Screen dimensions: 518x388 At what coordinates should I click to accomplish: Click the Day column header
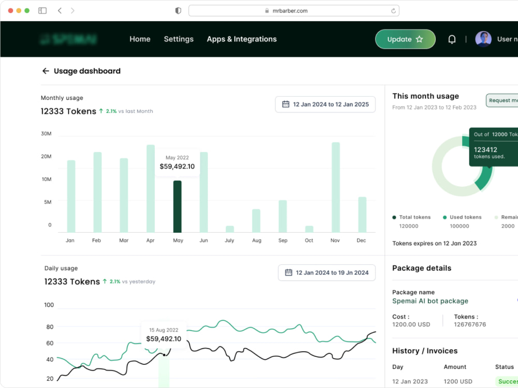pyautogui.click(x=398, y=367)
